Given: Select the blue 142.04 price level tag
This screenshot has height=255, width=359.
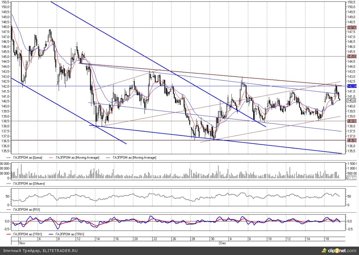Looking at the screenshot, I should [x=352, y=86].
